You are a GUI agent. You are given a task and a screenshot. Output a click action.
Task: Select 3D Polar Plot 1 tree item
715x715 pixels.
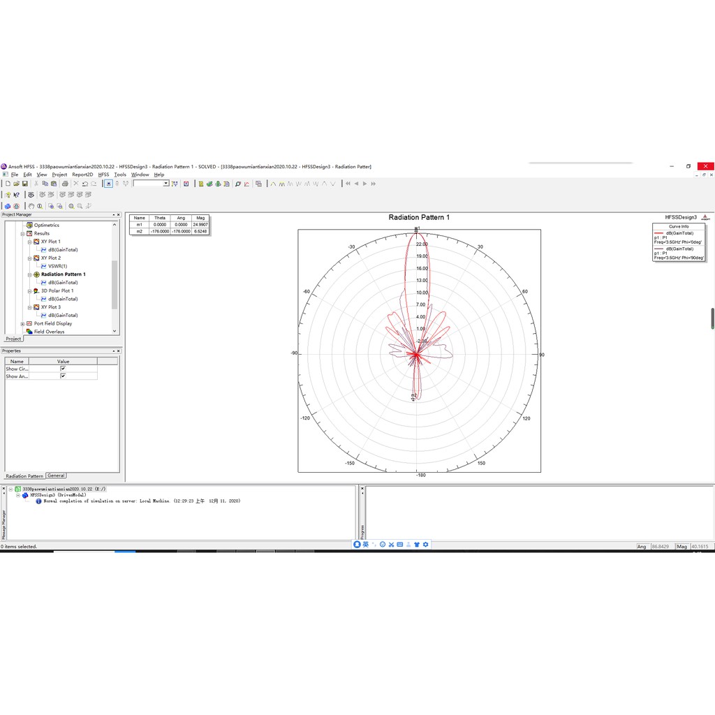57,291
